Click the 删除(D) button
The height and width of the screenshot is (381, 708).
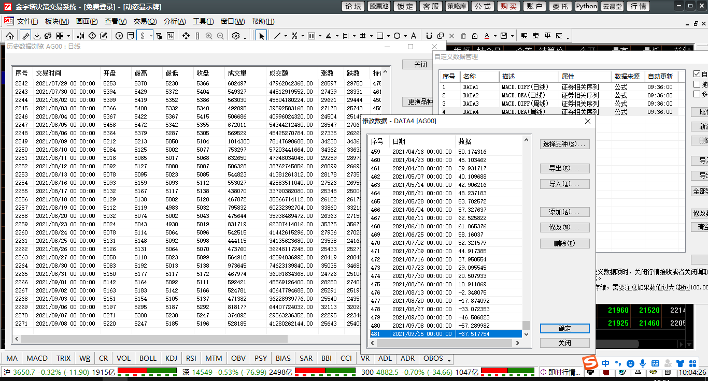click(565, 243)
